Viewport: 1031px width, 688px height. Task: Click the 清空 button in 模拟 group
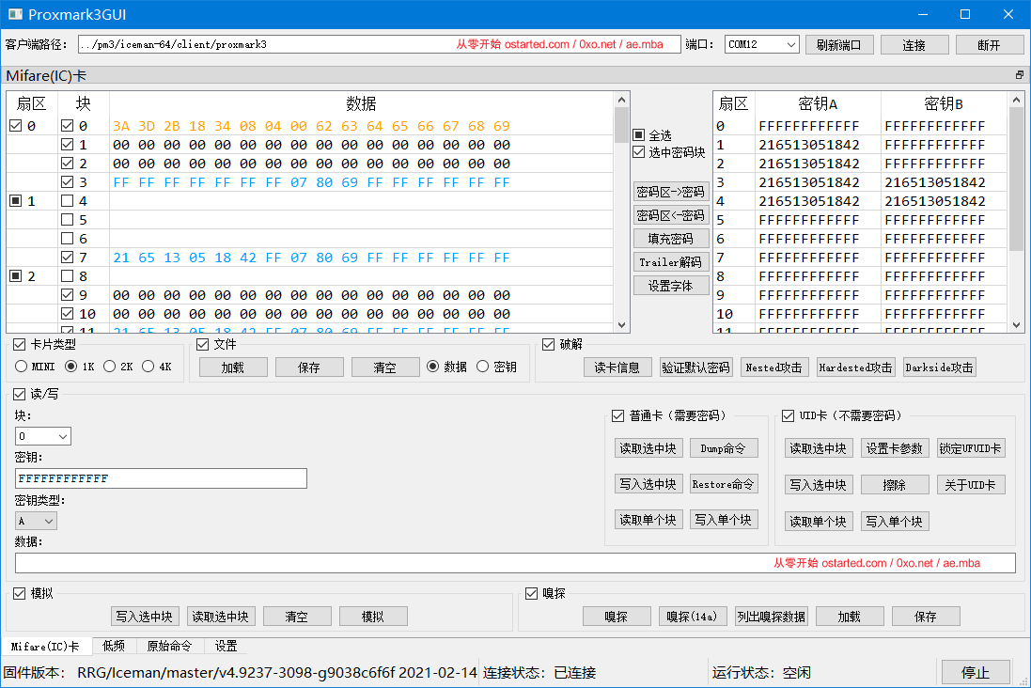click(x=297, y=617)
